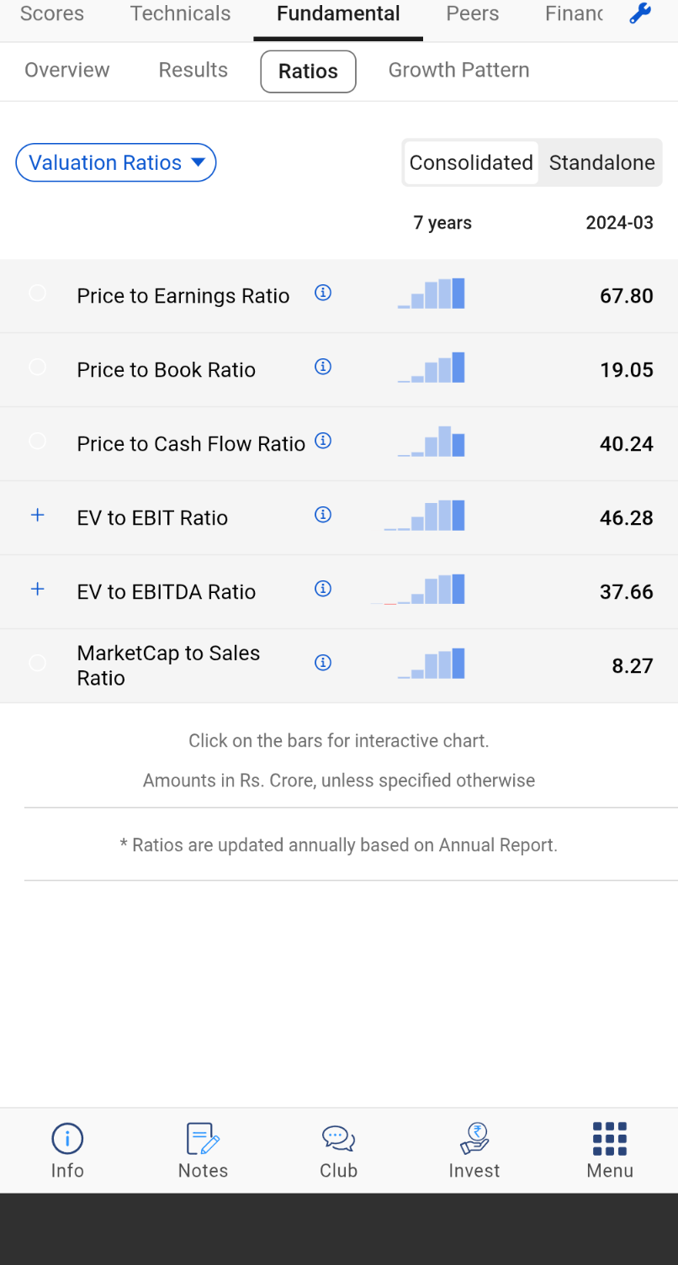This screenshot has height=1265, width=678.
Task: Go to the Results sub-tab
Action: [x=193, y=70]
